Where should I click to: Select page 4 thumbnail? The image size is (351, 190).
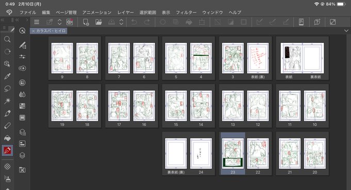201,58
